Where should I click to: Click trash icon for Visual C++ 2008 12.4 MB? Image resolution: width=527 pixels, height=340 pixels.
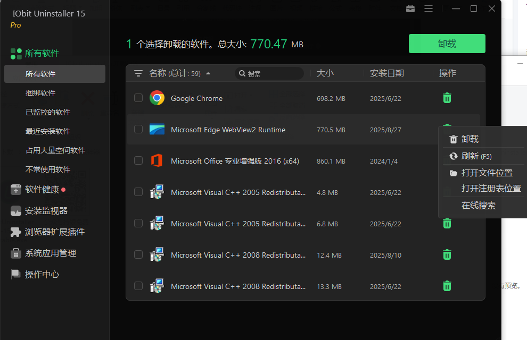coord(447,255)
